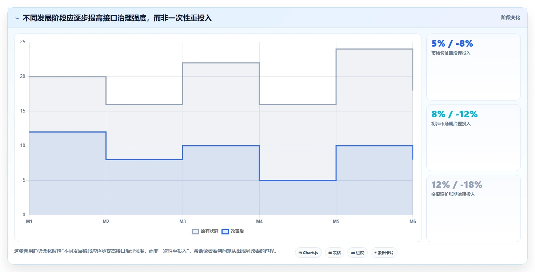Viewport: 535px width, 272px height.
Task: Toggle the 改善后 legend entry
Action: (x=233, y=231)
